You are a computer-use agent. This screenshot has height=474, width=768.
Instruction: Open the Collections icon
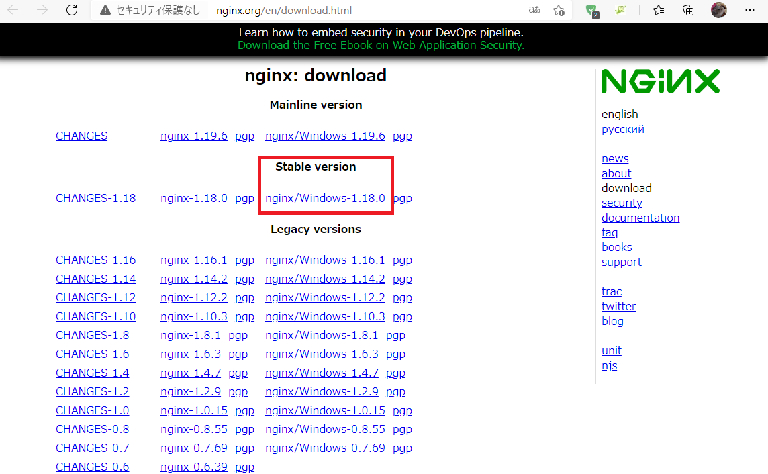(x=688, y=10)
